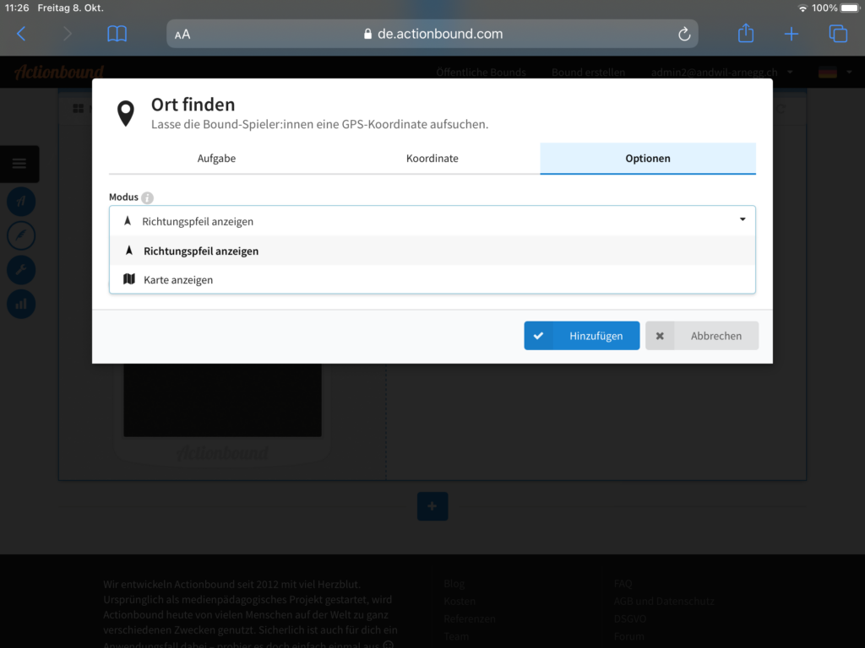Choose 'Karte anzeigen' mode option
Screen dimensions: 865x648
(178, 280)
